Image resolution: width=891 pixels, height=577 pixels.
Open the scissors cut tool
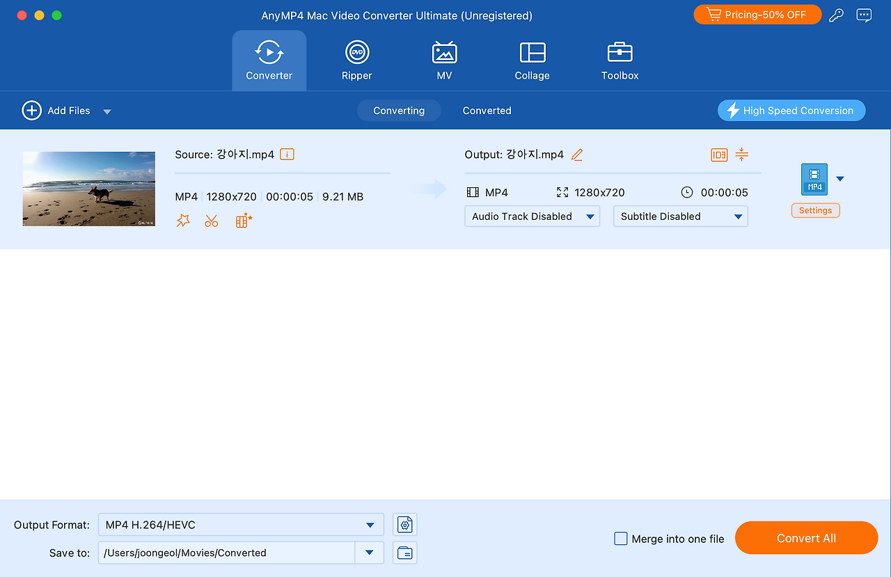click(212, 221)
